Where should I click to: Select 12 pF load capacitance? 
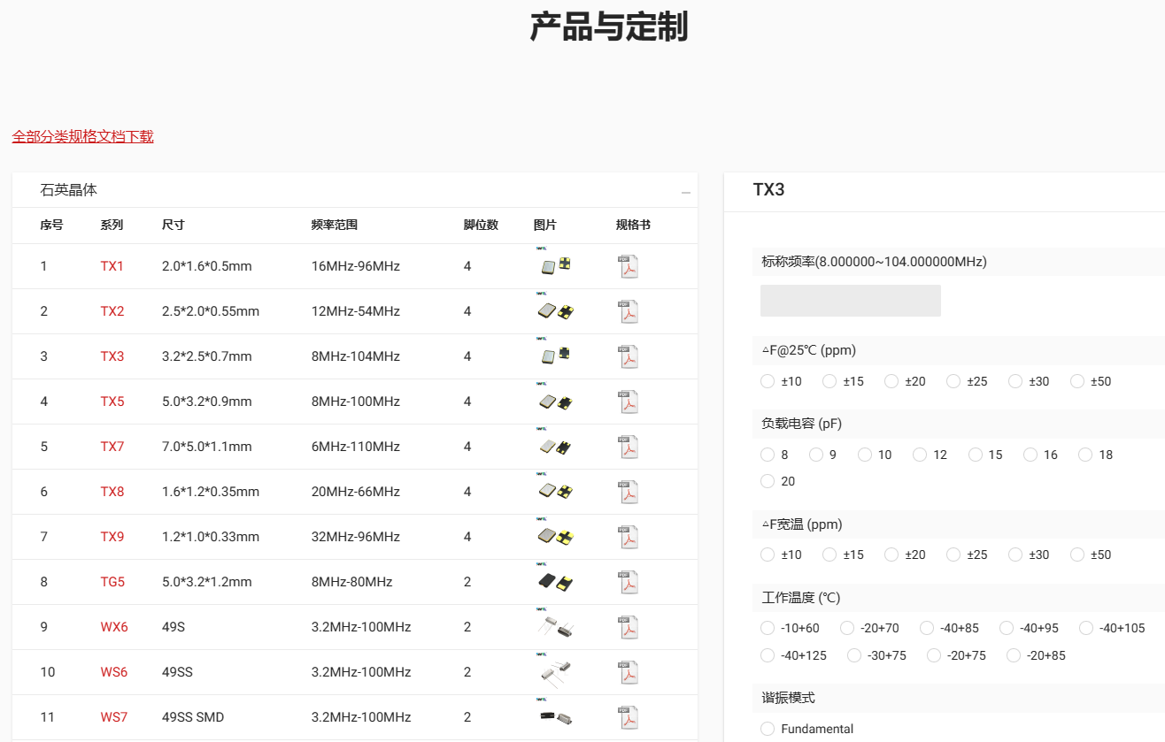920,455
